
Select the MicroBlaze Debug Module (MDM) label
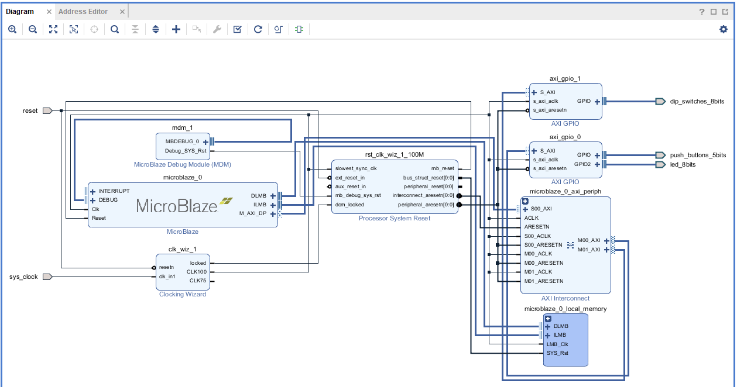pos(183,165)
